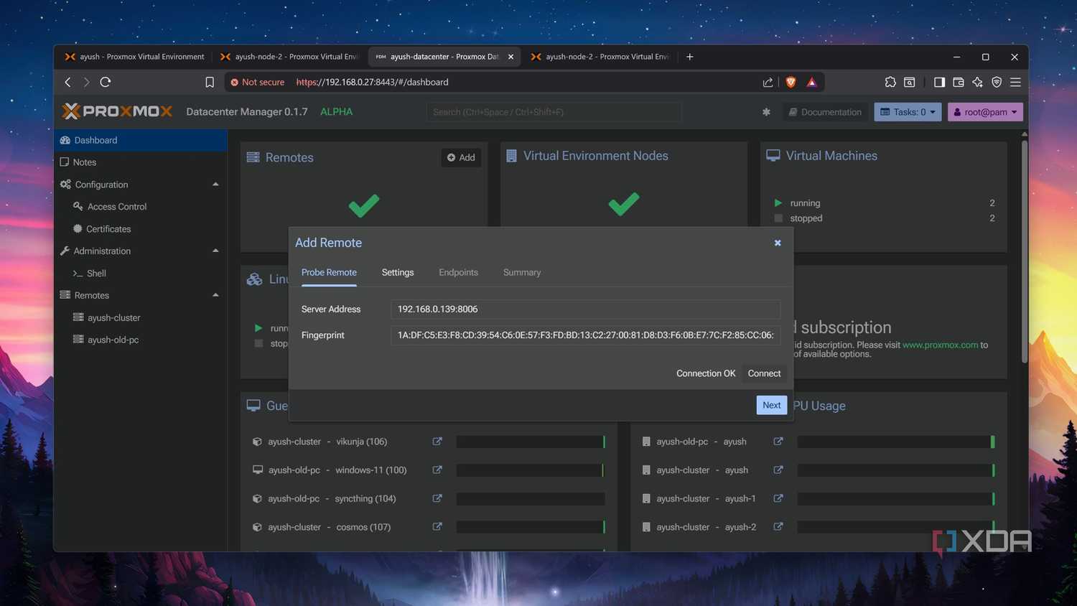Open the Shell page
The width and height of the screenshot is (1077, 606).
pos(141,274)
